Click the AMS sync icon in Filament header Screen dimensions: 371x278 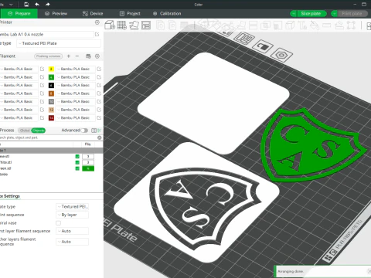(88, 56)
